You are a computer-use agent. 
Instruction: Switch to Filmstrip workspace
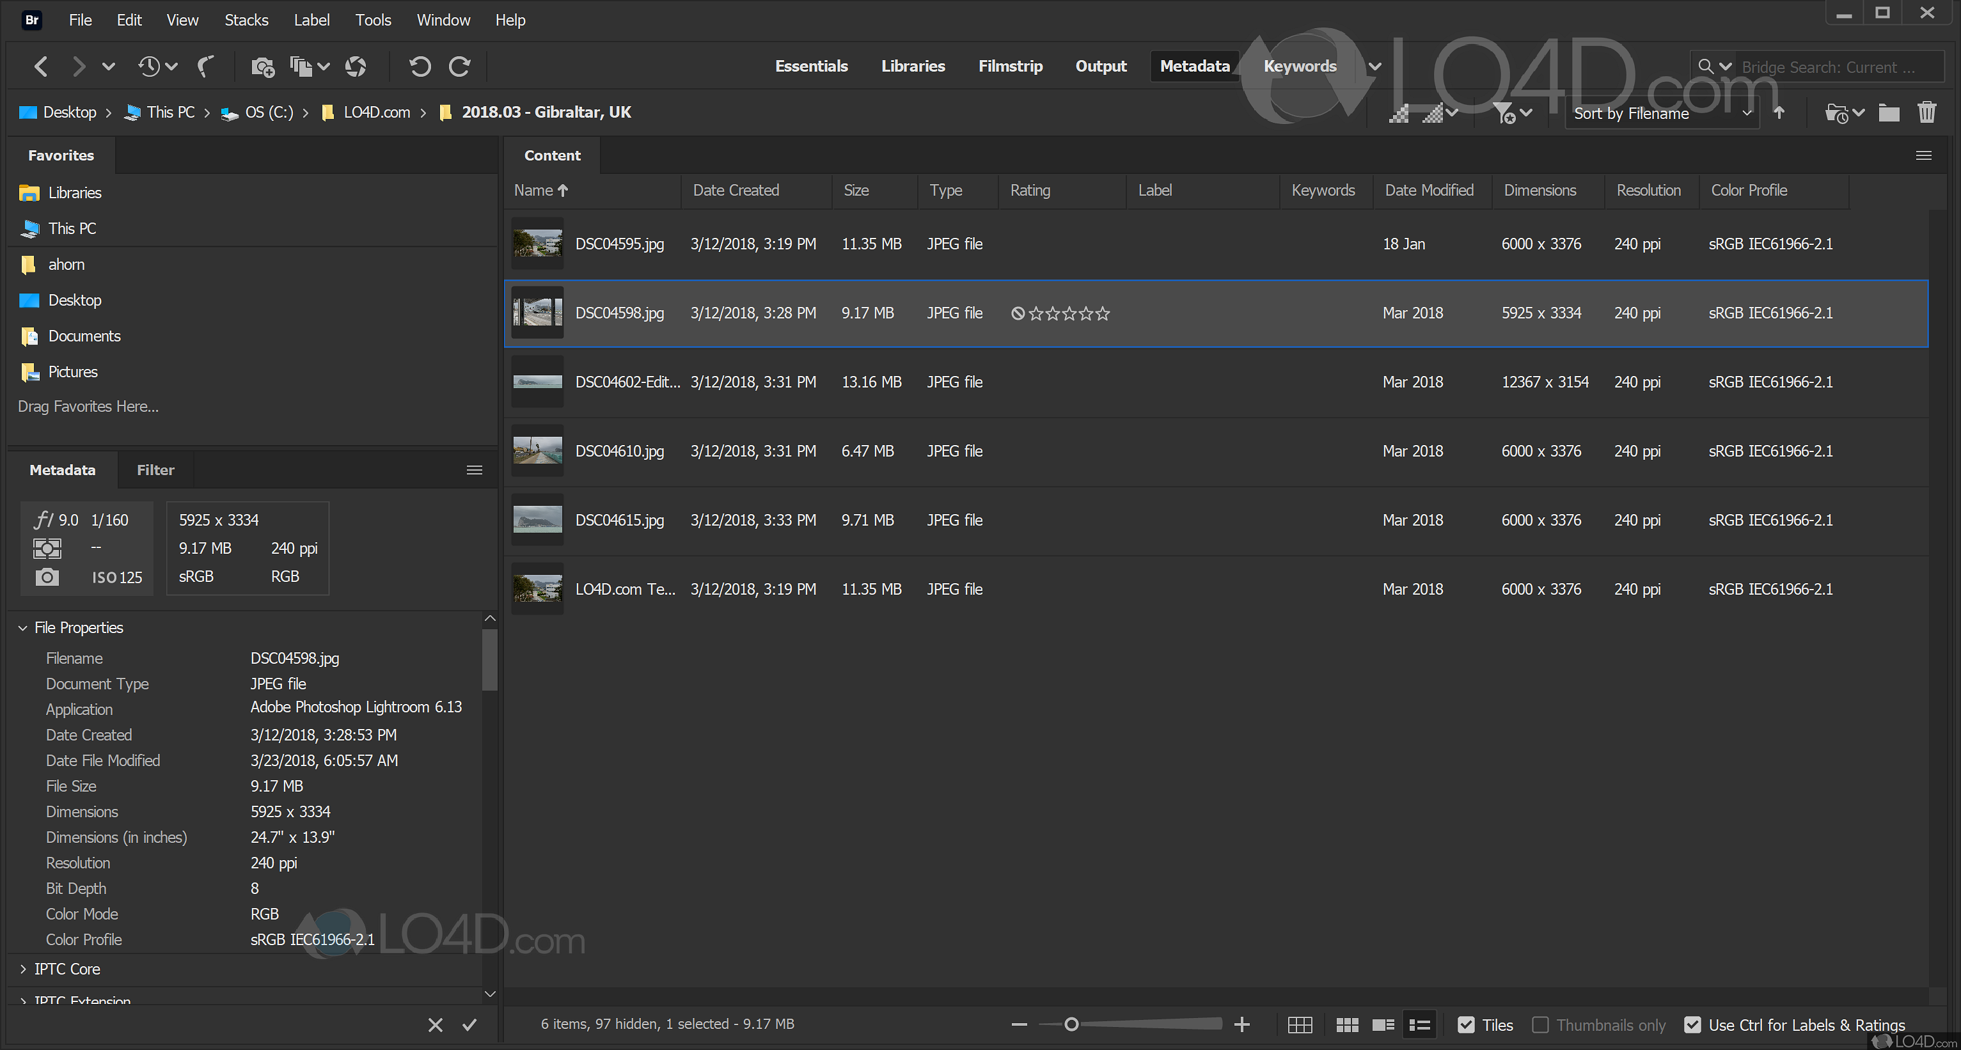coord(1010,67)
